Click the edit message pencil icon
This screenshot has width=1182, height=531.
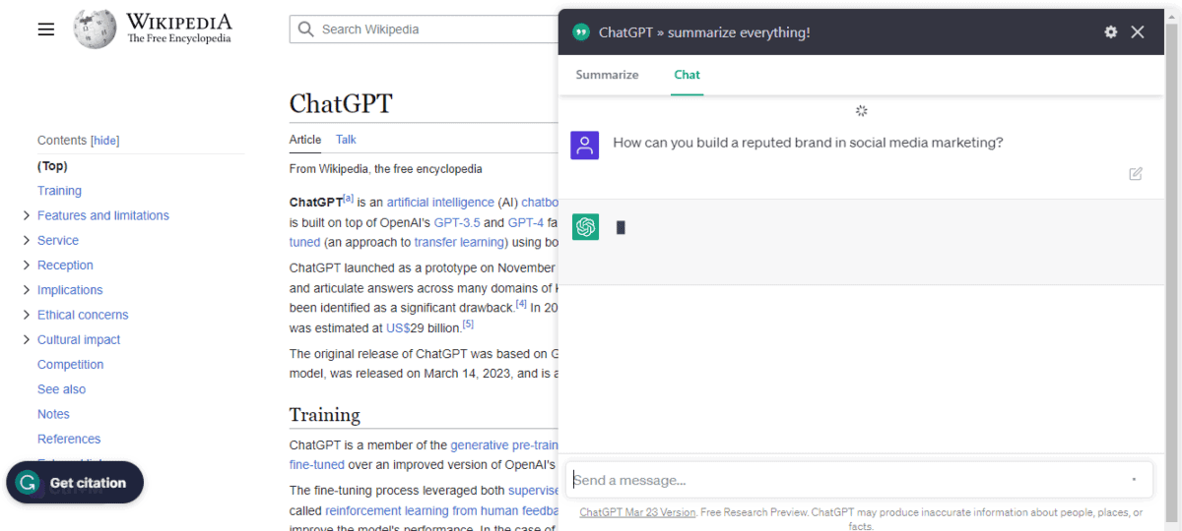tap(1136, 174)
